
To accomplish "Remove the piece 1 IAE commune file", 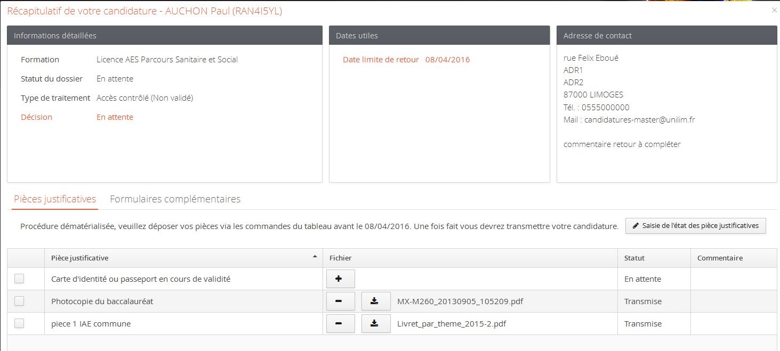I will [340, 324].
